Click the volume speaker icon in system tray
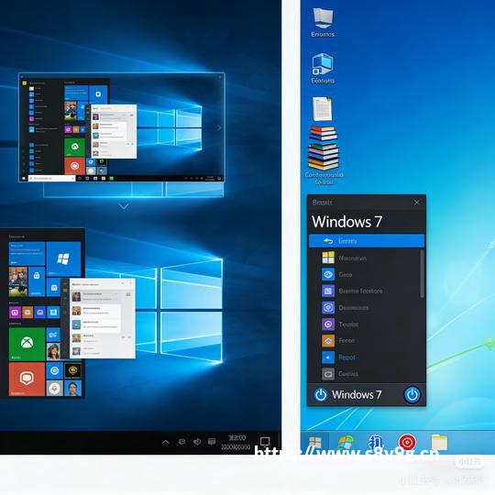 coord(197,442)
